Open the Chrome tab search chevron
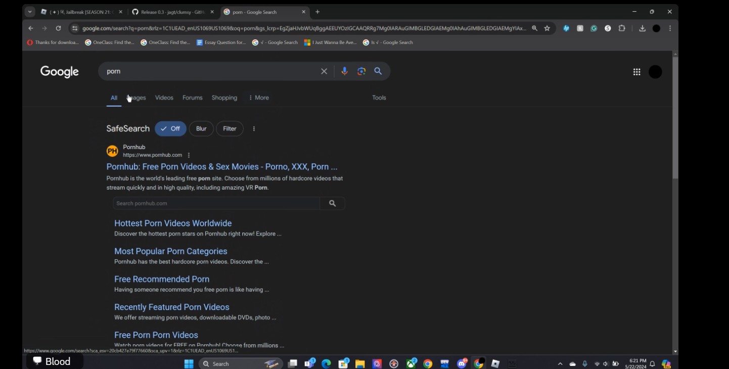The image size is (729, 369). (30, 12)
